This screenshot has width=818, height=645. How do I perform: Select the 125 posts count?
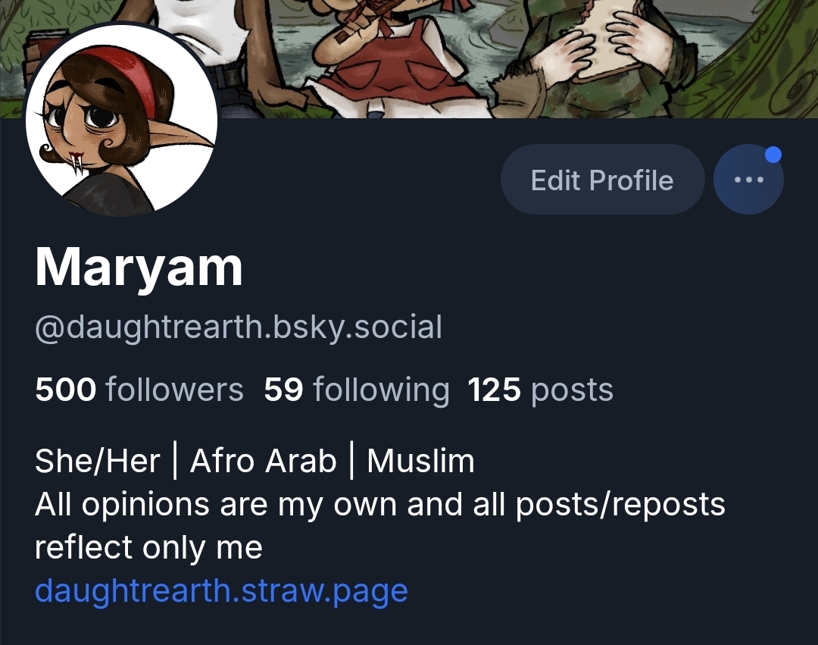pos(541,390)
